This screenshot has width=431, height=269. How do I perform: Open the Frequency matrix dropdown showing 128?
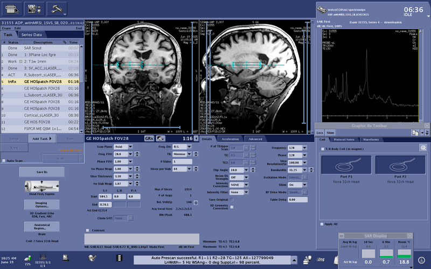coord(304,147)
